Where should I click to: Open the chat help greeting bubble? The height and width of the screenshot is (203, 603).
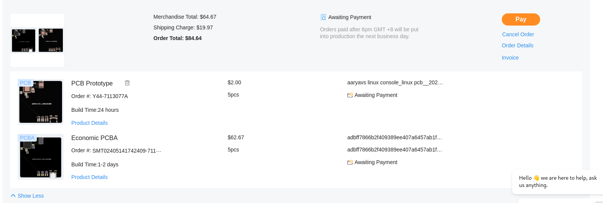point(557,182)
